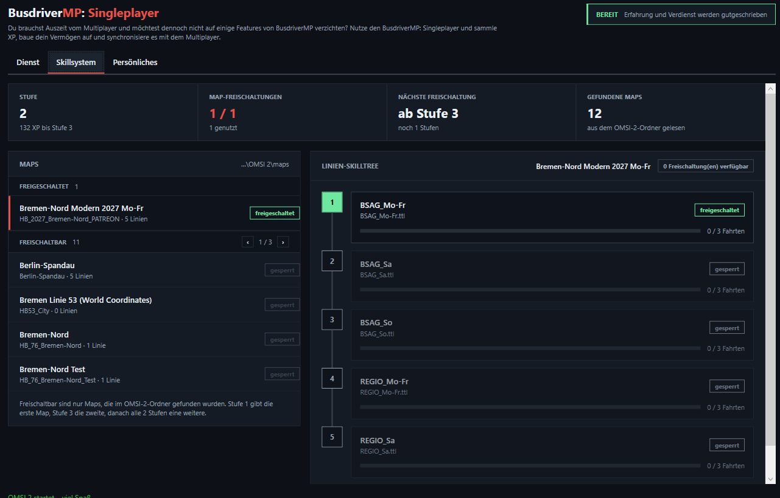Select the Berlin-Spandau map entry
The height and width of the screenshot is (498, 780).
pyautogui.click(x=155, y=270)
